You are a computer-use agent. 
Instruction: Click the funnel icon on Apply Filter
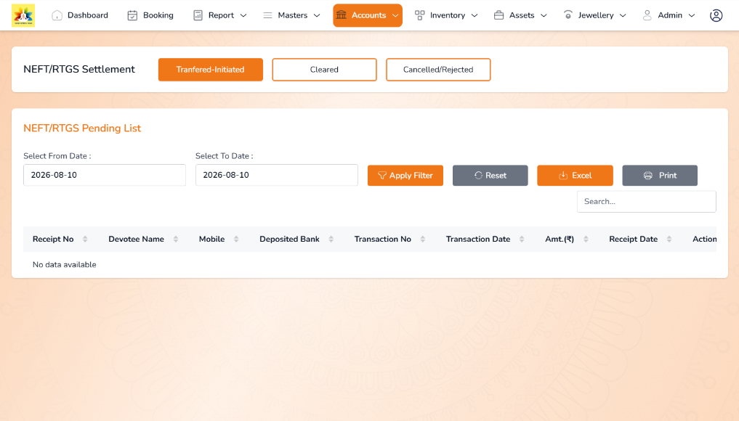tap(382, 176)
